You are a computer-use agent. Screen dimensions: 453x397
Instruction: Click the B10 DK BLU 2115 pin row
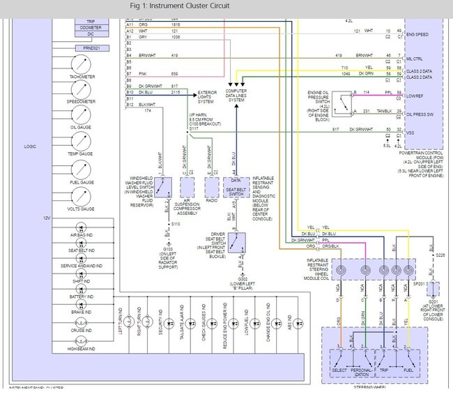pos(153,92)
